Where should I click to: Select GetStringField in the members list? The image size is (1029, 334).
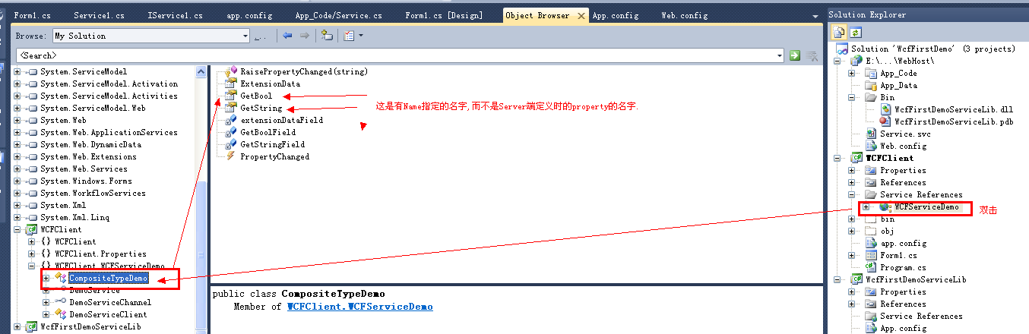coord(272,144)
